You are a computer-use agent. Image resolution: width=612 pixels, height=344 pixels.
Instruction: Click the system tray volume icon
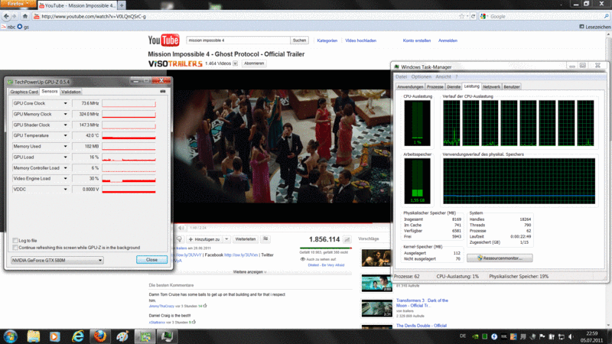tap(571, 336)
